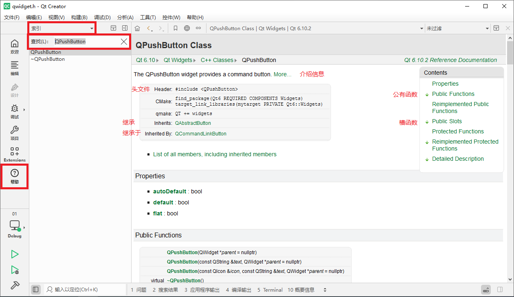Open the 未过滤 filter dropdown
514x297 pixels.
(457, 29)
